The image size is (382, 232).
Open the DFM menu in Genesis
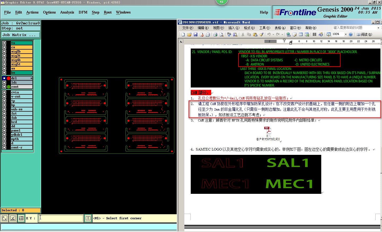pyautogui.click(x=83, y=12)
